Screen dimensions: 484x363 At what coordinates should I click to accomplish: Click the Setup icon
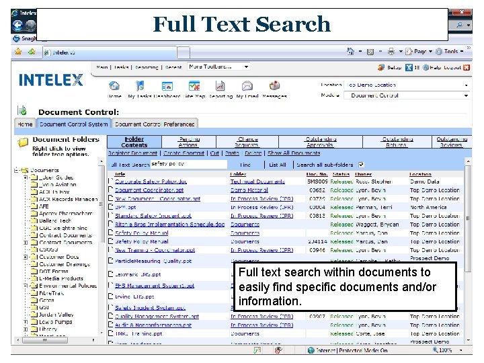[x=381, y=67]
